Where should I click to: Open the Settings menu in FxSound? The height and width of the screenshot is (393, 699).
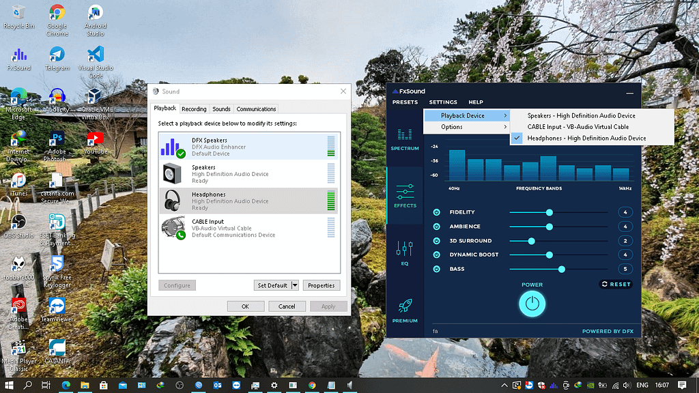coord(443,102)
